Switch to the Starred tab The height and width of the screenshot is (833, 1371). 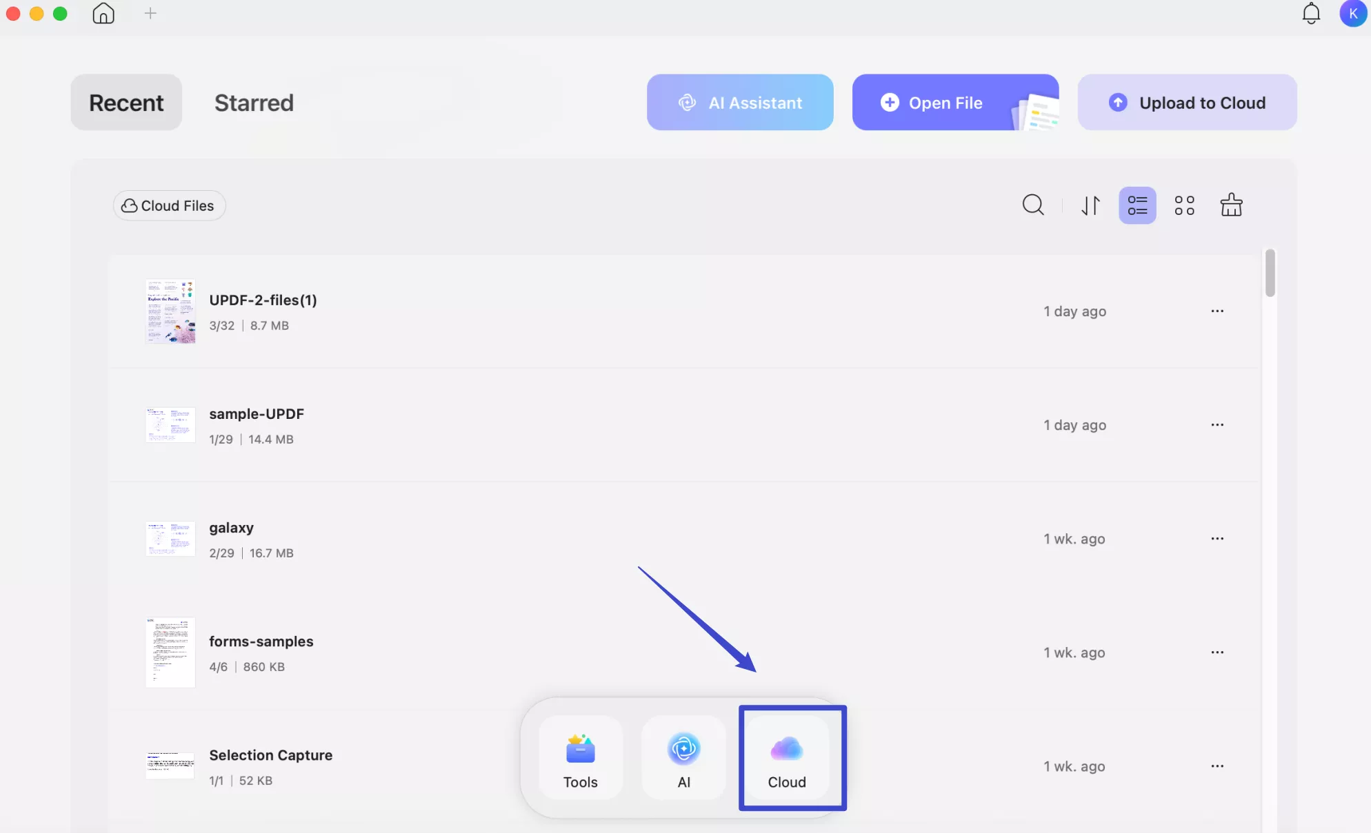click(x=254, y=103)
